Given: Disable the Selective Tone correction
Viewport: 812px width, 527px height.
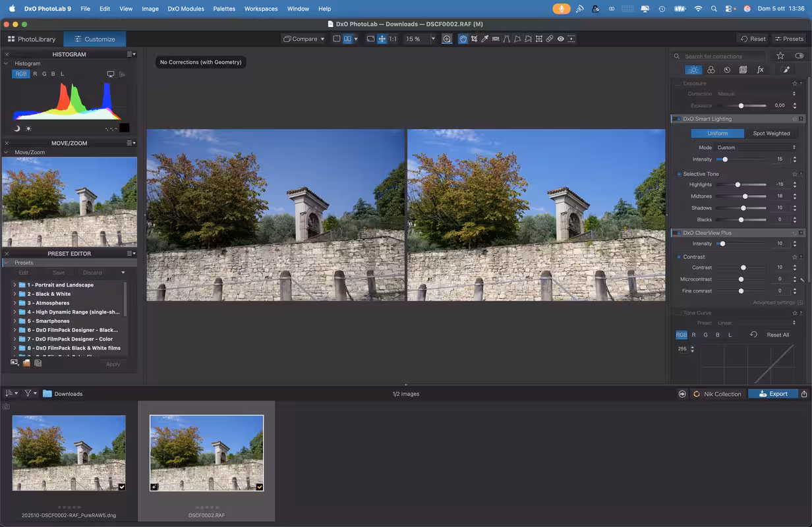Looking at the screenshot, I should (678, 174).
